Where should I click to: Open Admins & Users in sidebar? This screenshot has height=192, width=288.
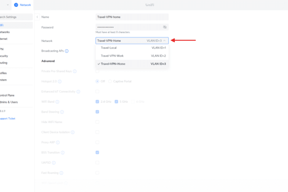click(x=9, y=102)
